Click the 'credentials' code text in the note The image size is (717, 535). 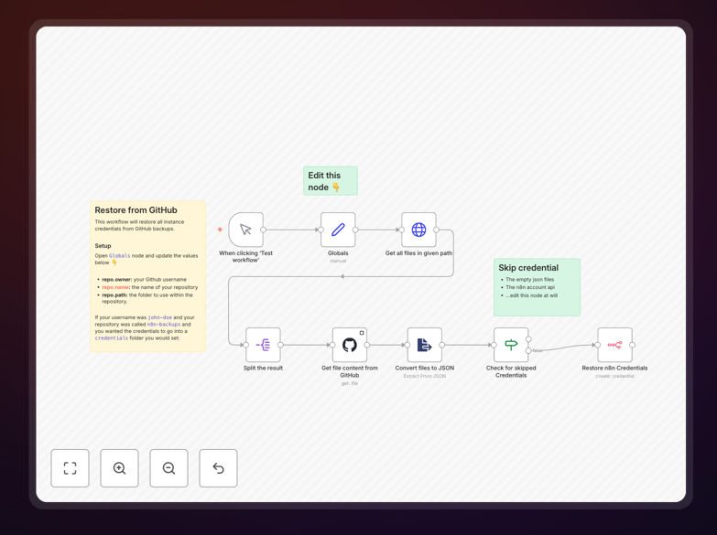(x=112, y=338)
